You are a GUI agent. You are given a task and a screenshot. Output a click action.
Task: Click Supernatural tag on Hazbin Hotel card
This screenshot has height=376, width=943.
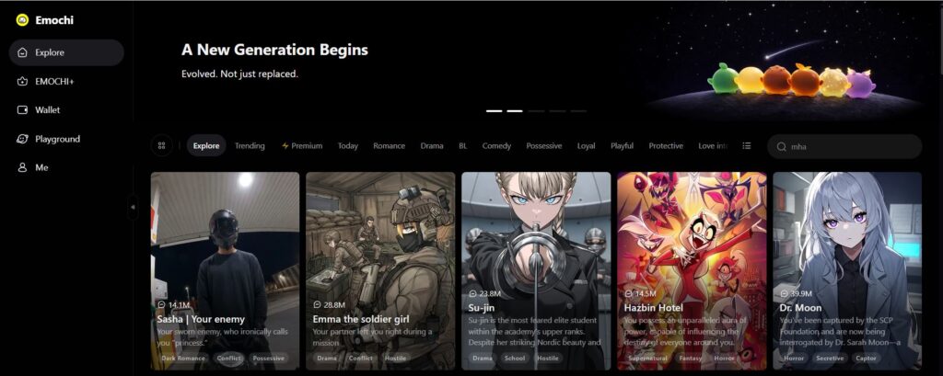click(x=648, y=358)
